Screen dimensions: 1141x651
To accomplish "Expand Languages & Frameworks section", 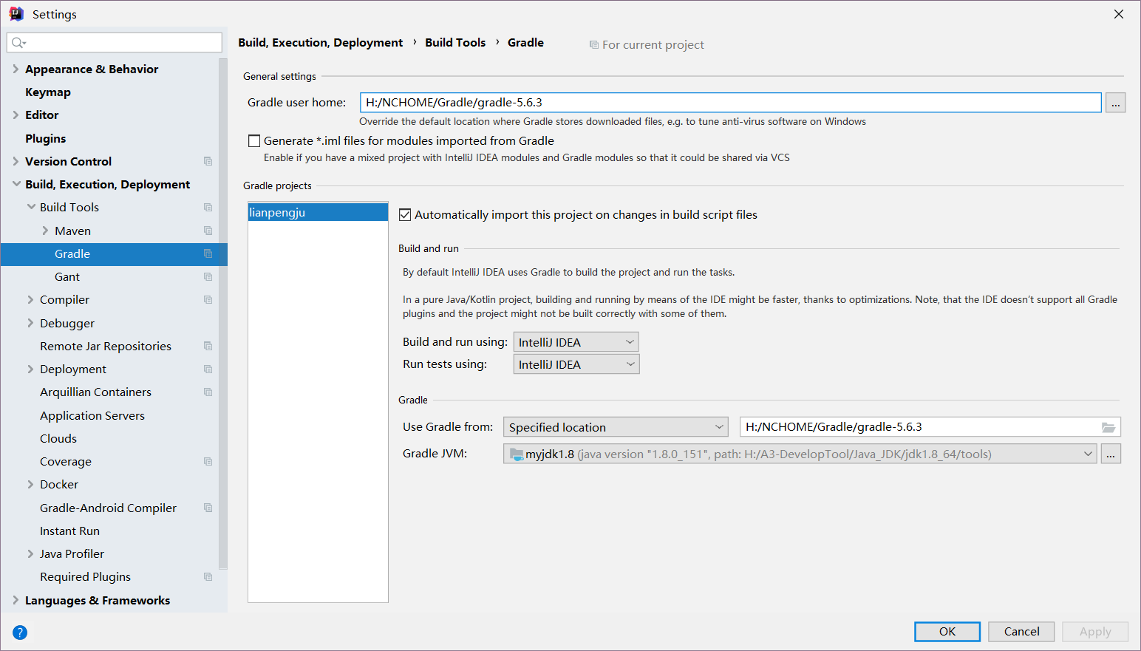I will [16, 600].
